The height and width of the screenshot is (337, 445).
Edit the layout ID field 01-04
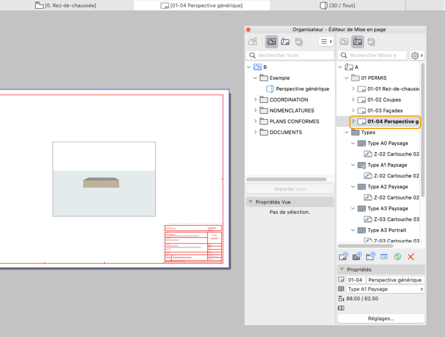click(356, 280)
